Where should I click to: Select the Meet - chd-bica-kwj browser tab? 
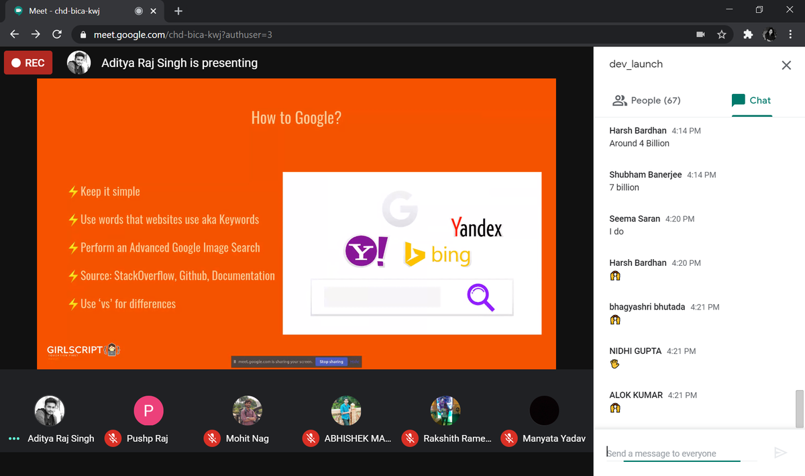point(85,11)
